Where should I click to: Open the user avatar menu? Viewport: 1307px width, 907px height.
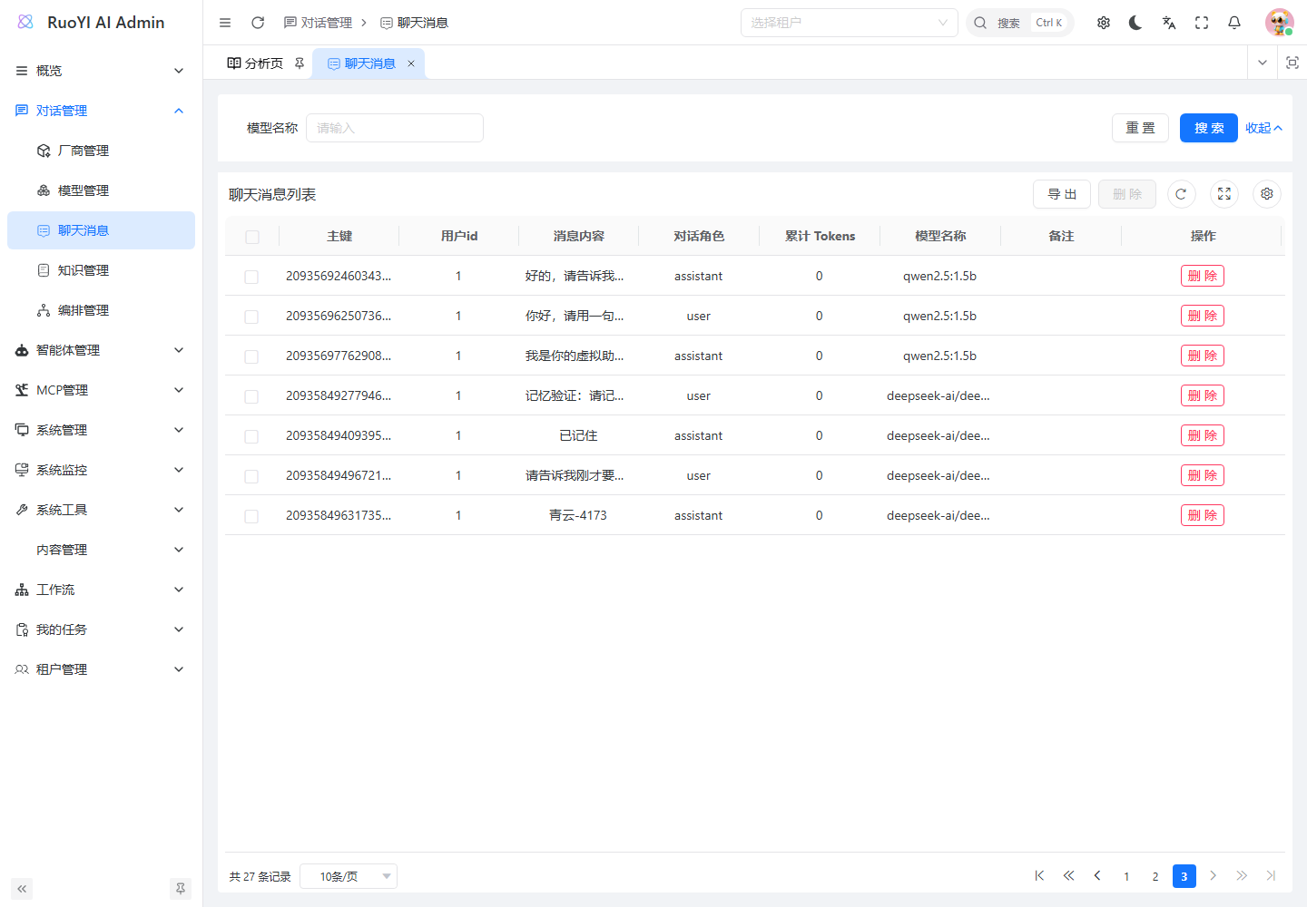(1279, 23)
